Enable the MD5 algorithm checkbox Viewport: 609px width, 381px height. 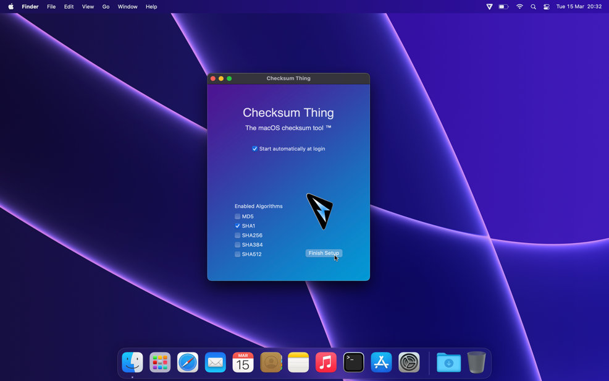point(237,216)
